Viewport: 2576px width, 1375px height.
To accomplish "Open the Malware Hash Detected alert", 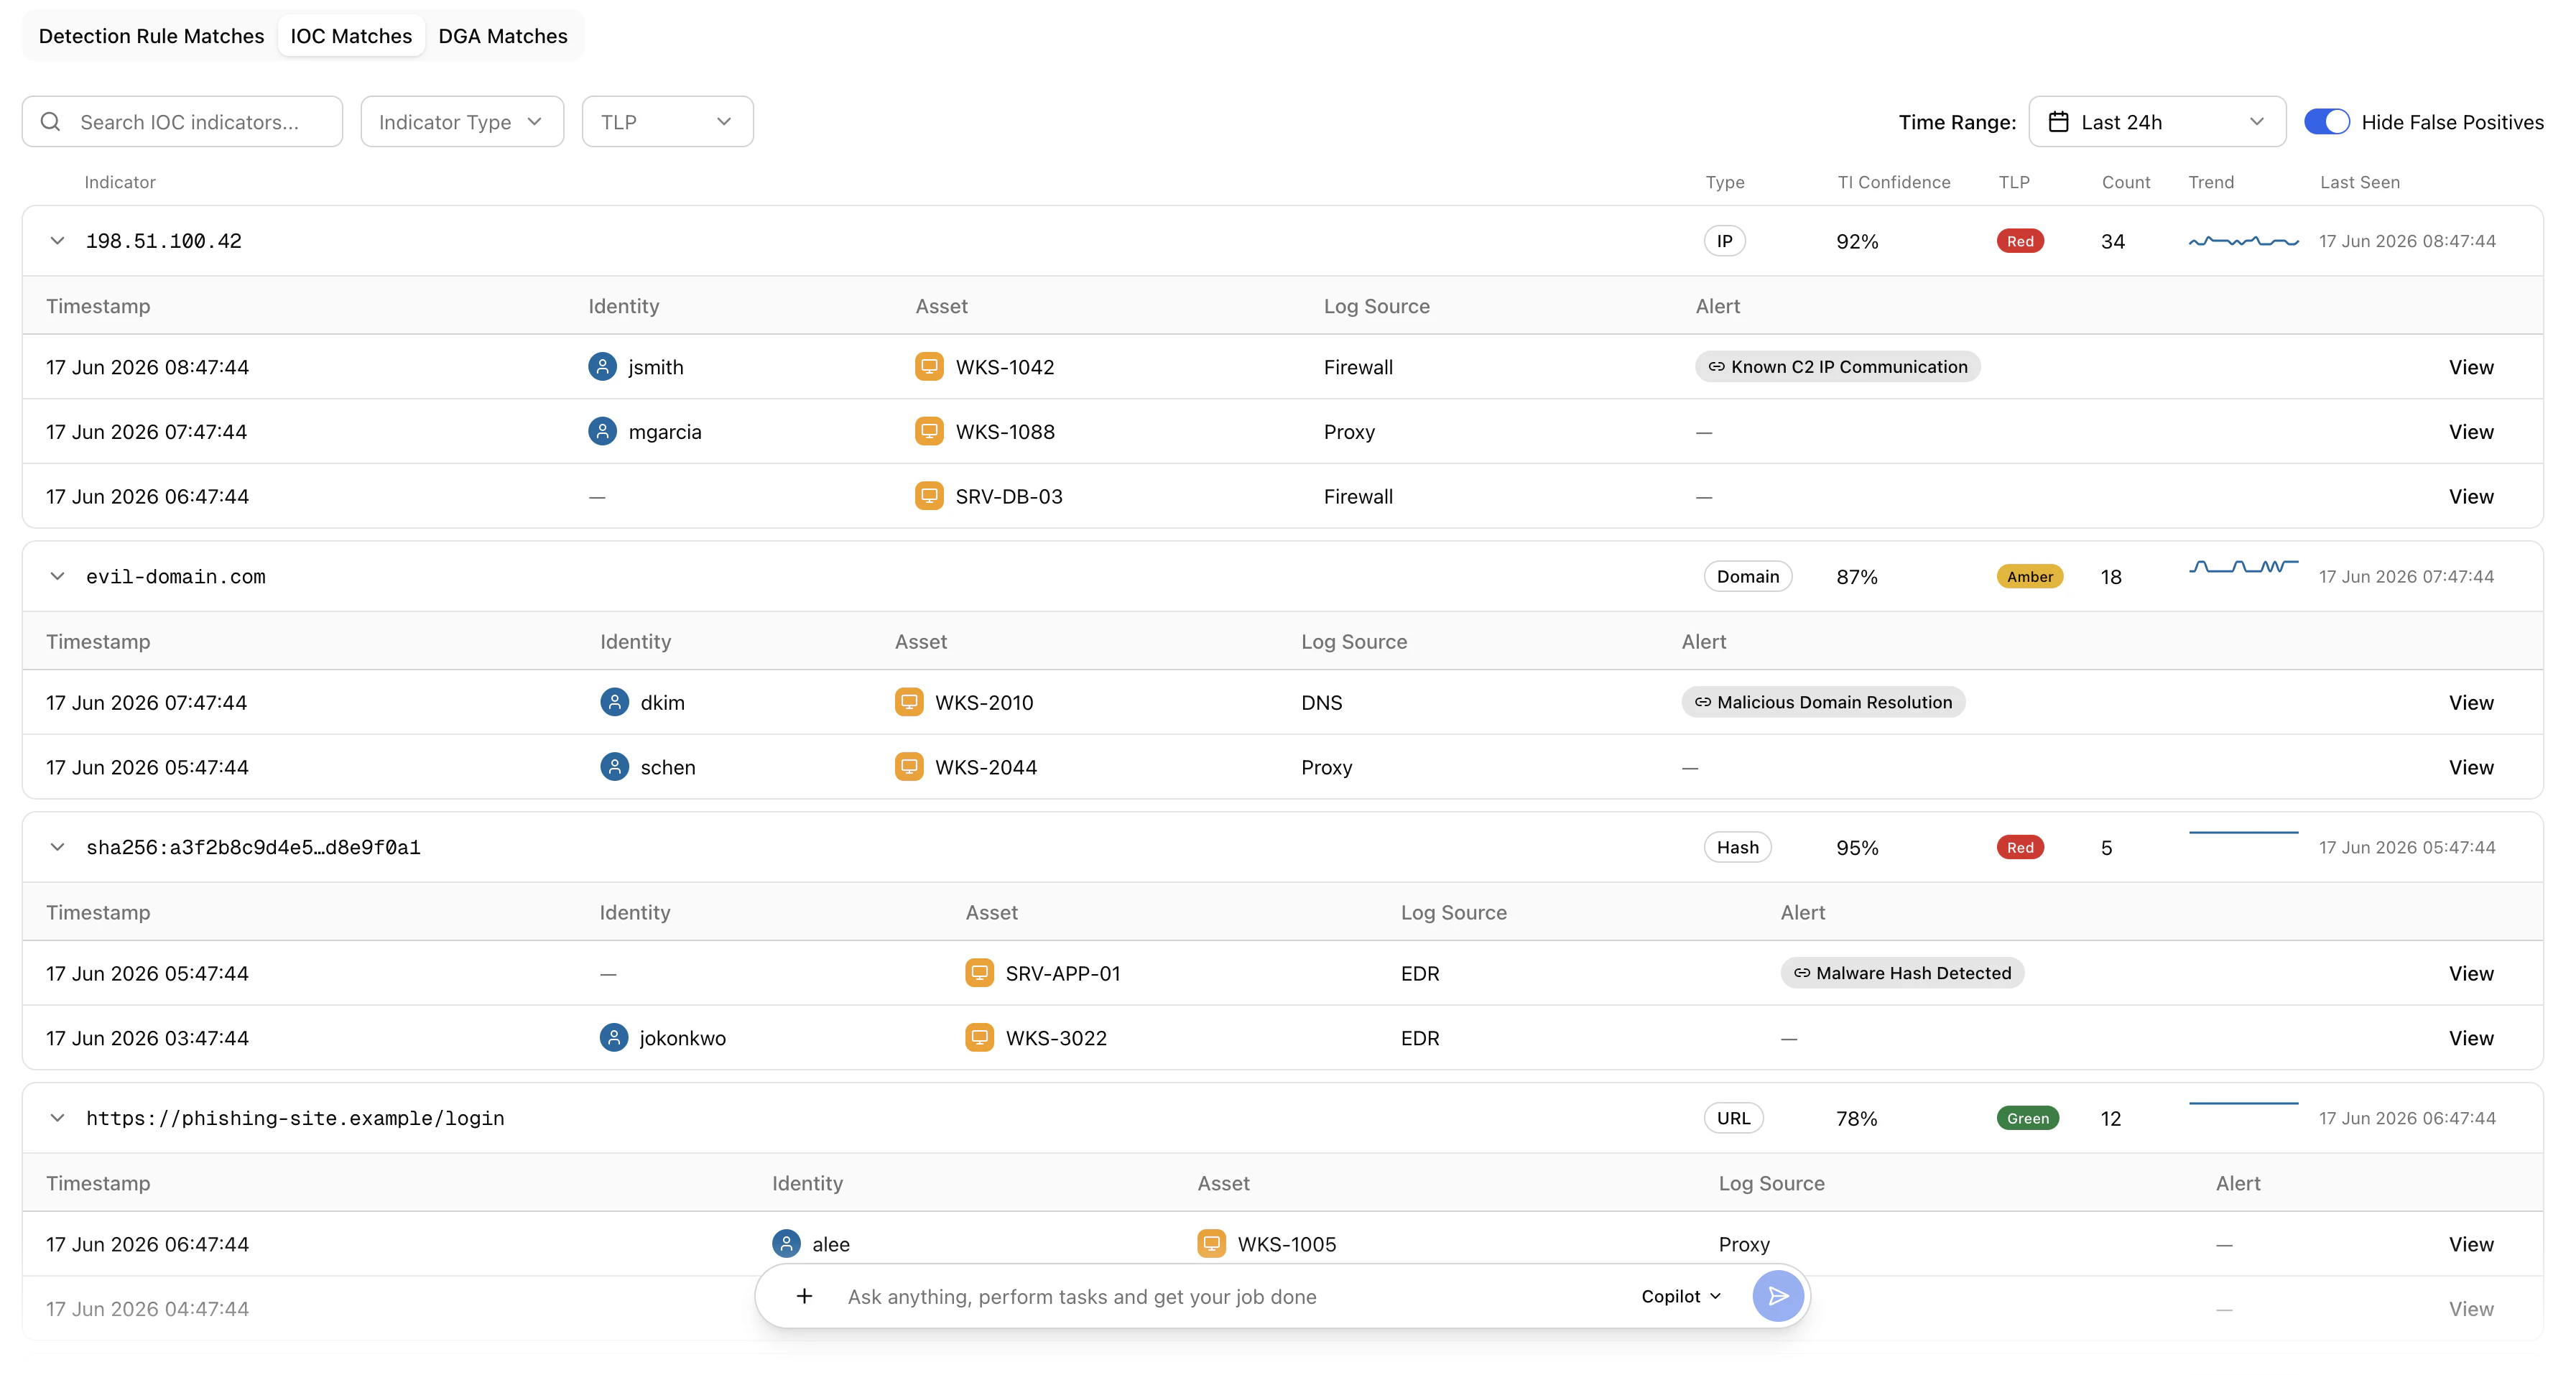I will pos(1902,973).
